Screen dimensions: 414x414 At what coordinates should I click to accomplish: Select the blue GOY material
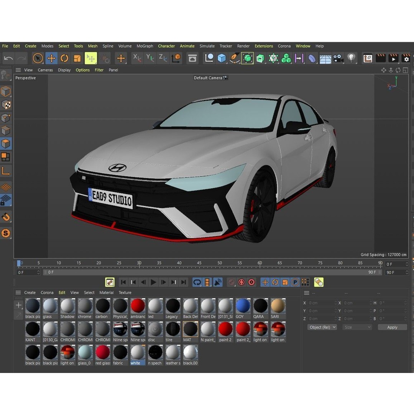coord(243,308)
